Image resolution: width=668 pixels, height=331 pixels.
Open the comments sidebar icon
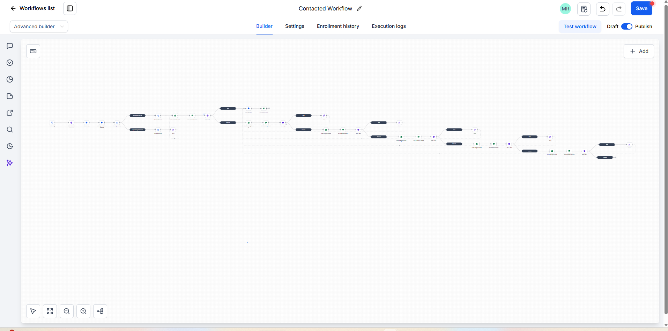(10, 46)
